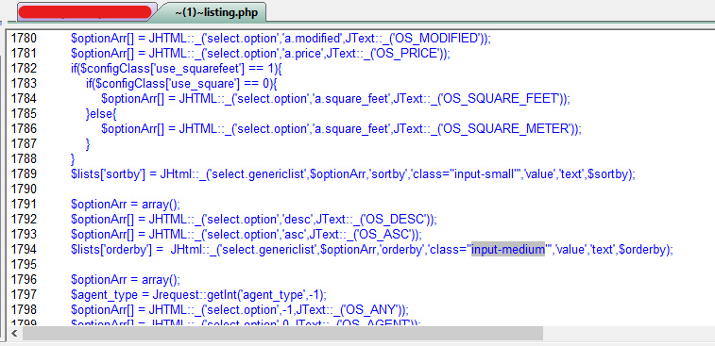Click line number 1789
This screenshot has width=715, height=346.
pyautogui.click(x=24, y=173)
